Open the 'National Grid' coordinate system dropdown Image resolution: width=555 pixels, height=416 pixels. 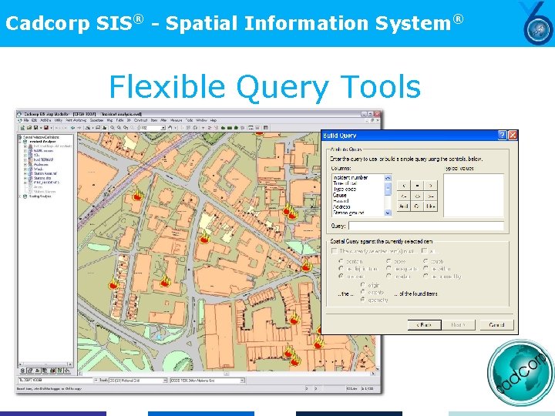point(165,381)
